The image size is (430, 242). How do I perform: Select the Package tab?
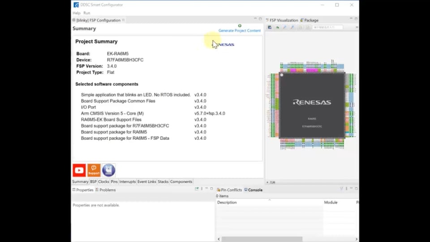310,20
